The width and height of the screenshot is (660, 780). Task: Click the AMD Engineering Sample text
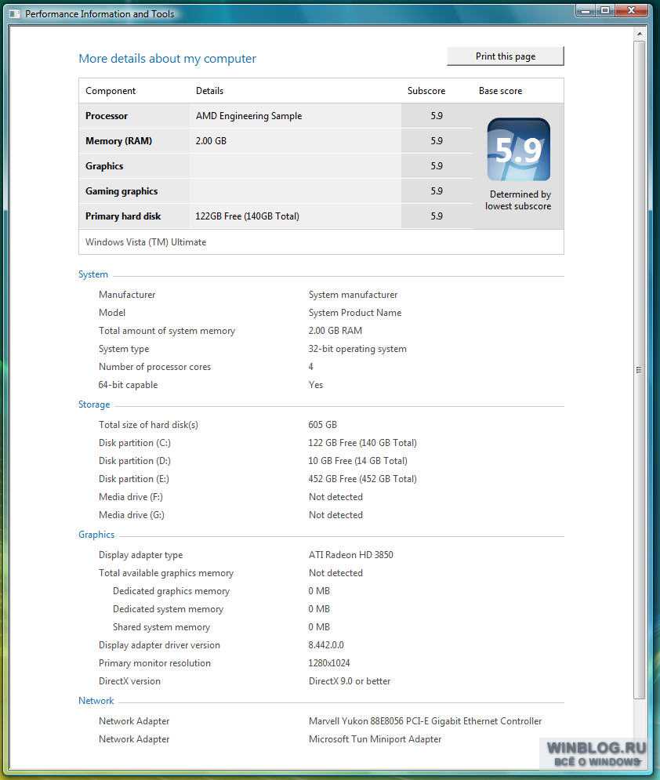coord(248,116)
